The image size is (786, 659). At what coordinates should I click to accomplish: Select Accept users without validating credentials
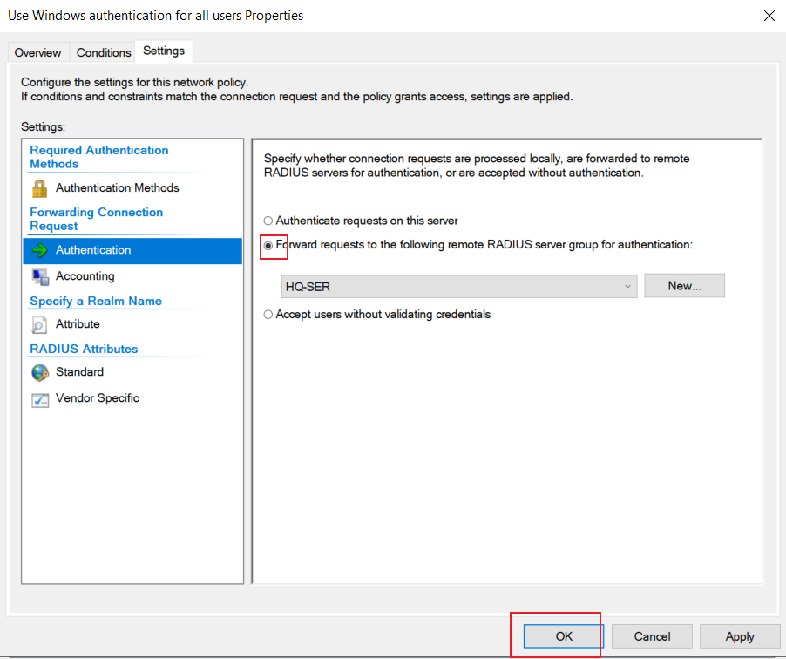pyautogui.click(x=268, y=315)
